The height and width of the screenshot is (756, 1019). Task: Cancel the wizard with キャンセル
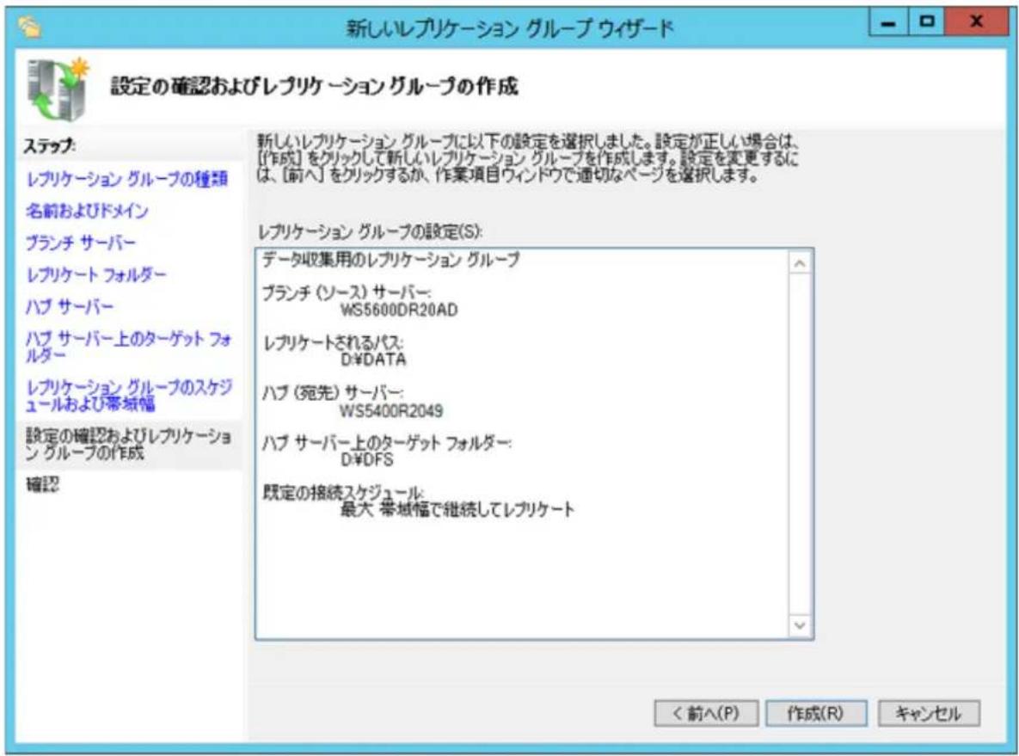[x=928, y=713]
